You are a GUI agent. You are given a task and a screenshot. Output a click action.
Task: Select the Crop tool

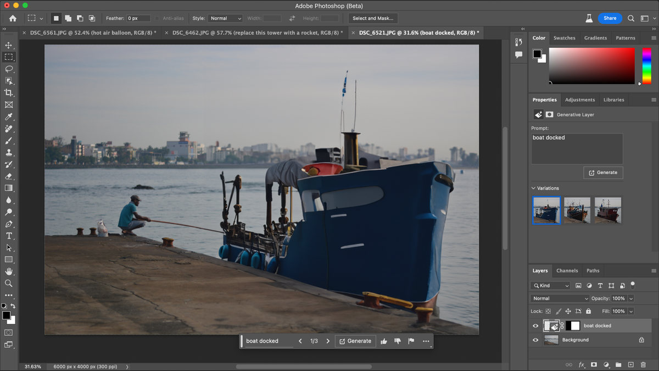(8, 92)
